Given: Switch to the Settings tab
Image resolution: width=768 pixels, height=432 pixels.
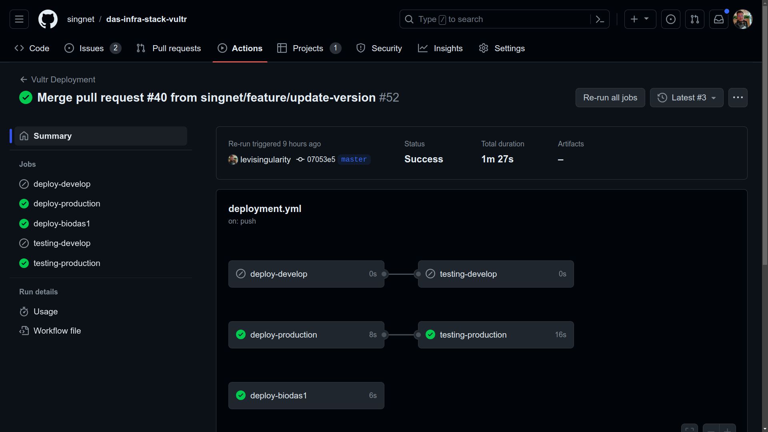Looking at the screenshot, I should click(502, 48).
